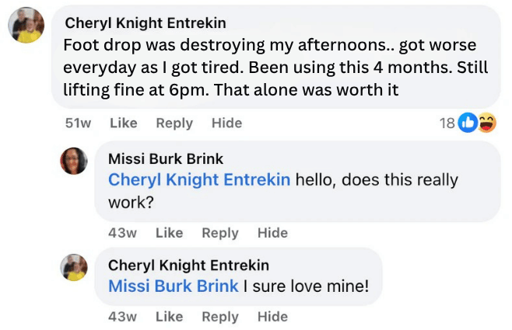Like the Foot drop comment
The image size is (512, 330).
[123, 123]
